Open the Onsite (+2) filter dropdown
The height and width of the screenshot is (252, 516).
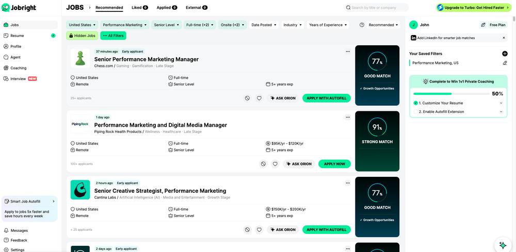[x=232, y=25]
